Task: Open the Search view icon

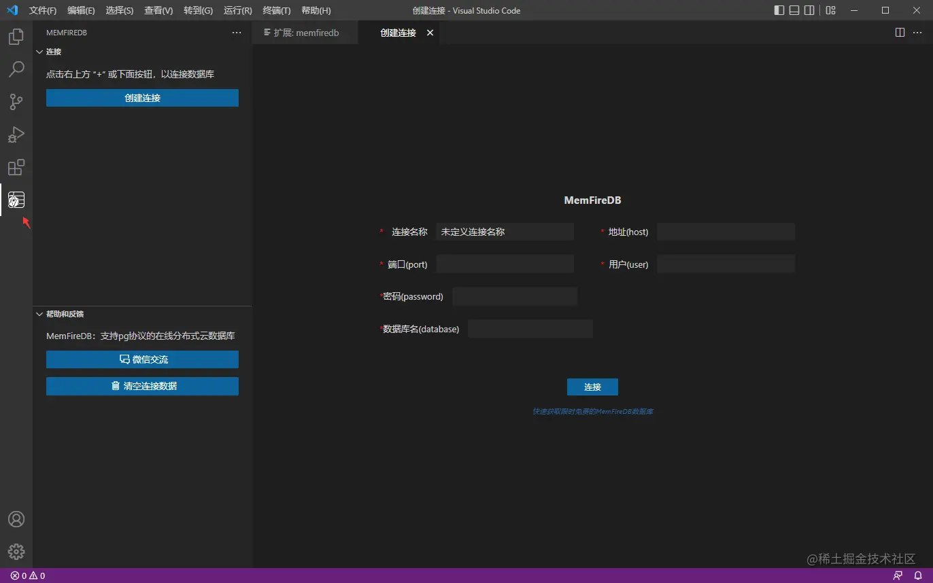Action: (16, 69)
